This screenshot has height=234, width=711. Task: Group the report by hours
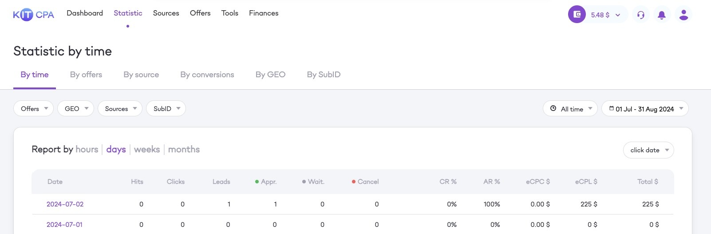(x=87, y=150)
